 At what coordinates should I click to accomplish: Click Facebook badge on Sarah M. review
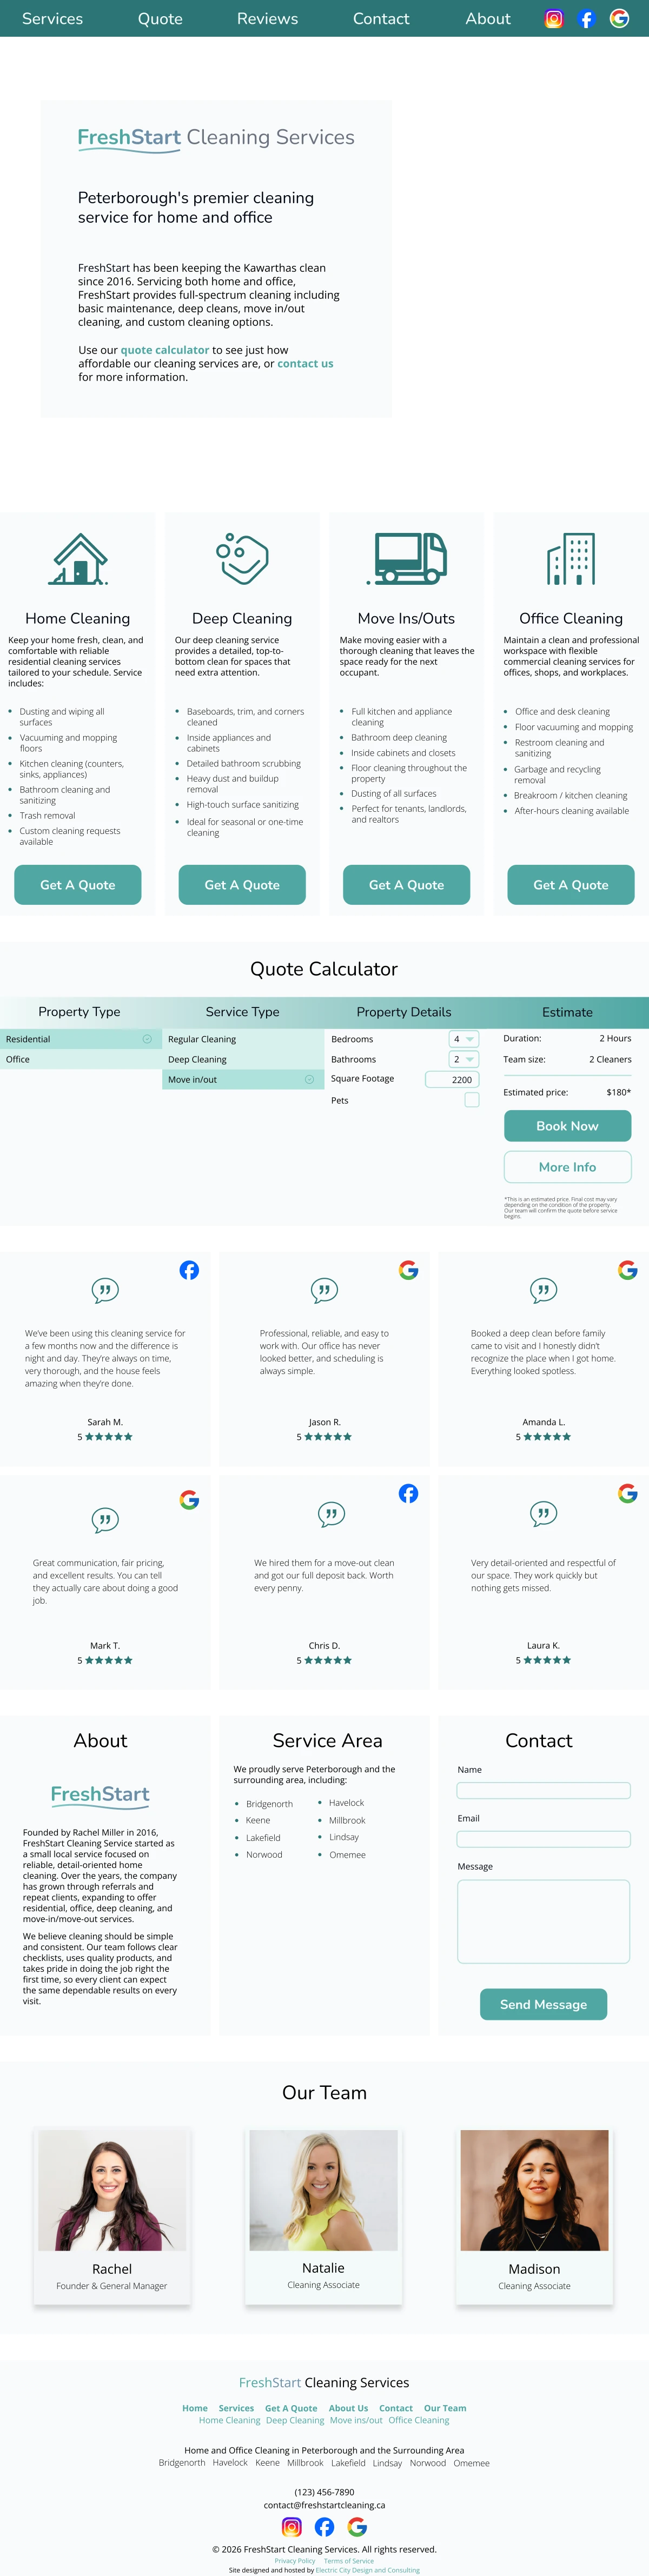coord(189,1270)
